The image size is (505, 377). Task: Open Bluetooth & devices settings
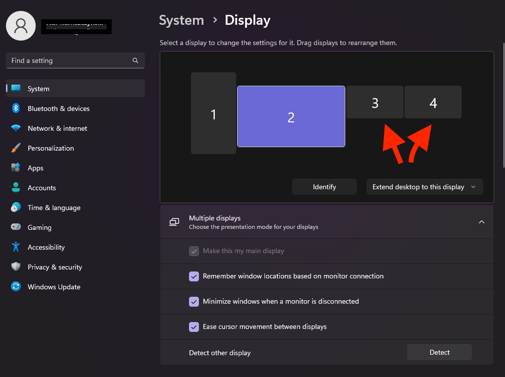tap(75, 108)
